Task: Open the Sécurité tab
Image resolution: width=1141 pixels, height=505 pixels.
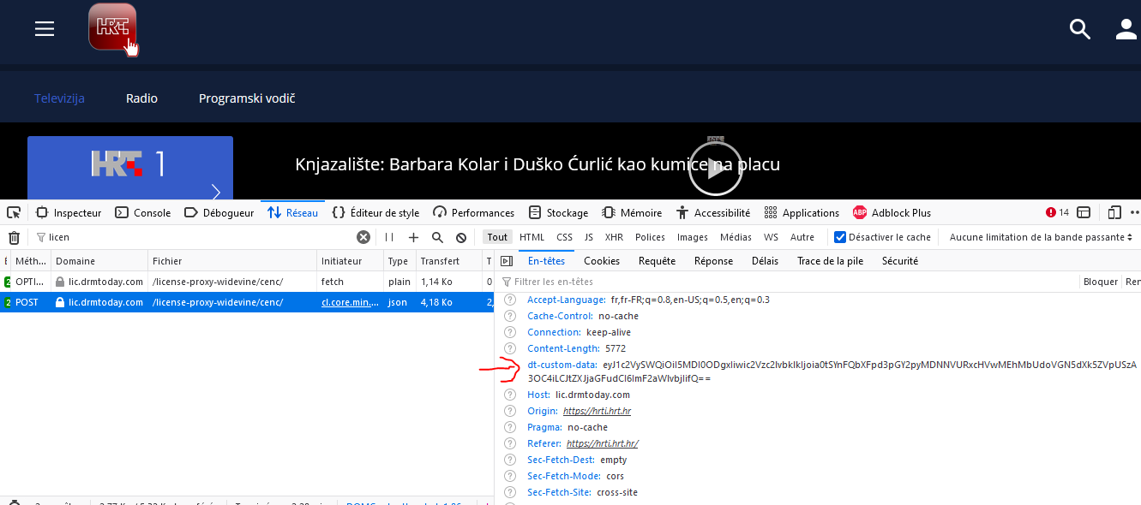Action: point(899,261)
